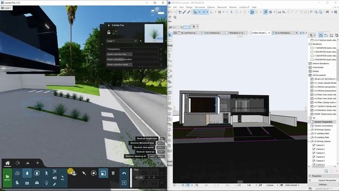Select Camera 1 in the Navigator
339x191 pixels.
coord(320,145)
